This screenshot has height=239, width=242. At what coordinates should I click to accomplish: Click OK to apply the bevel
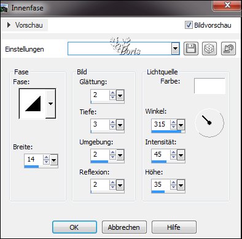coord(74,227)
